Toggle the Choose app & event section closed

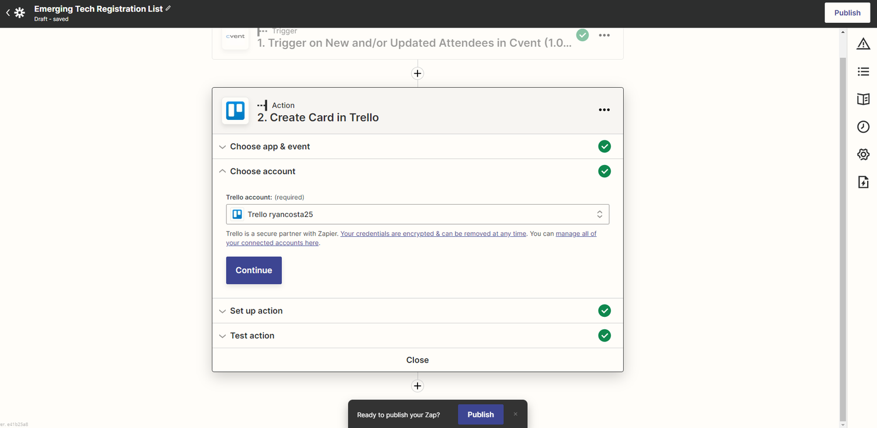pyautogui.click(x=270, y=146)
